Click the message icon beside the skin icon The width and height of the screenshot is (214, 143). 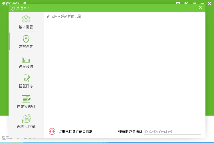[178, 4]
